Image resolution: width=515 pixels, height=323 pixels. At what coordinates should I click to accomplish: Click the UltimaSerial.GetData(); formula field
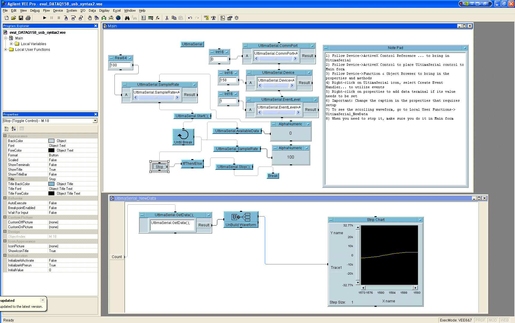(x=172, y=225)
